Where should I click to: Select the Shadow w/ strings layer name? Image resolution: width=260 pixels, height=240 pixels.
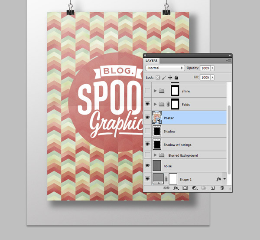click(177, 145)
